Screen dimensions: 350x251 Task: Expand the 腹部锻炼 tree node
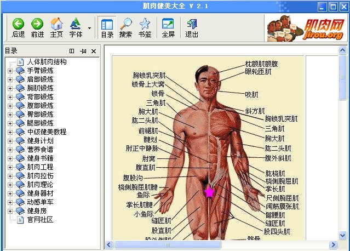tap(10, 106)
